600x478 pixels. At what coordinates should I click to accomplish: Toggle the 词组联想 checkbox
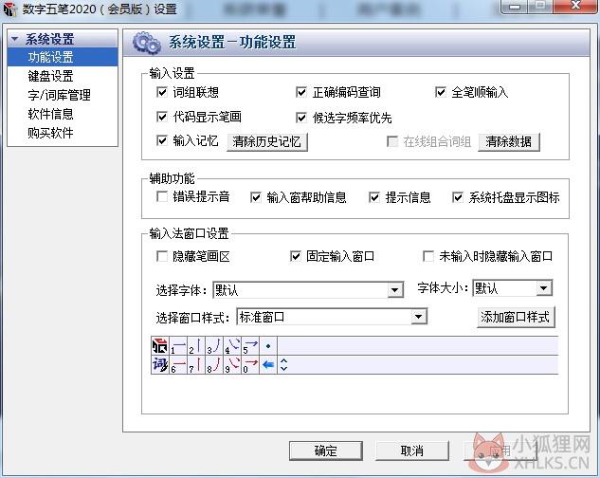tap(162, 92)
